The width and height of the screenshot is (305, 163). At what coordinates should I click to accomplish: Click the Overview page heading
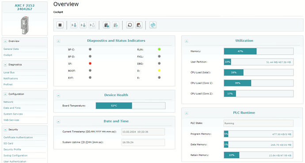coord(66,4)
